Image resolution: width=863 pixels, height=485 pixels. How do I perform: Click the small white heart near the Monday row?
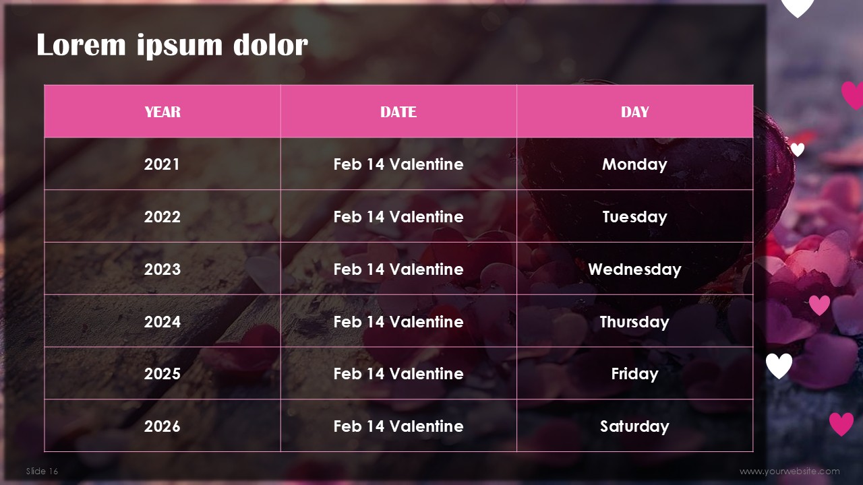pyautogui.click(x=798, y=150)
